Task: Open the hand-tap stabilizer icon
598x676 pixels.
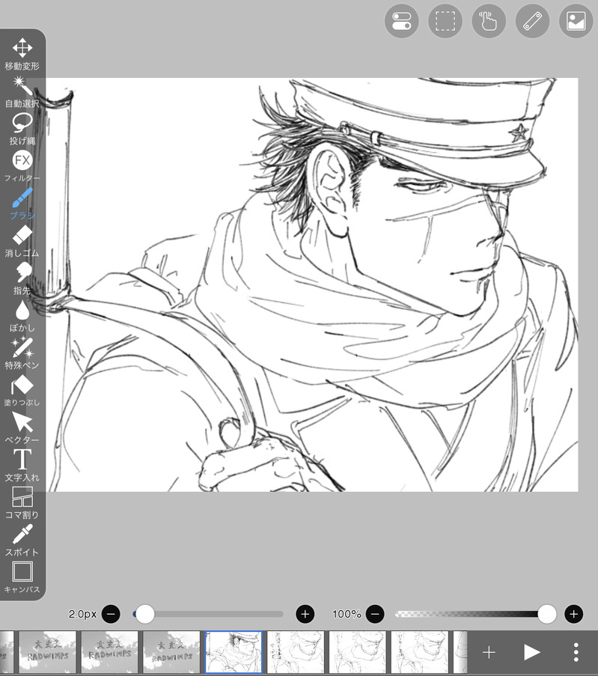Action: point(489,21)
